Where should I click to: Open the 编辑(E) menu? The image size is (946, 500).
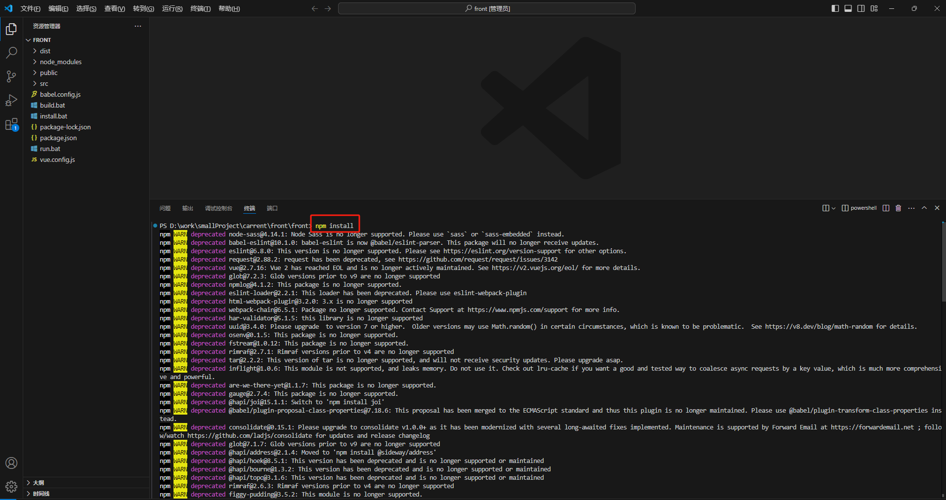pos(58,8)
